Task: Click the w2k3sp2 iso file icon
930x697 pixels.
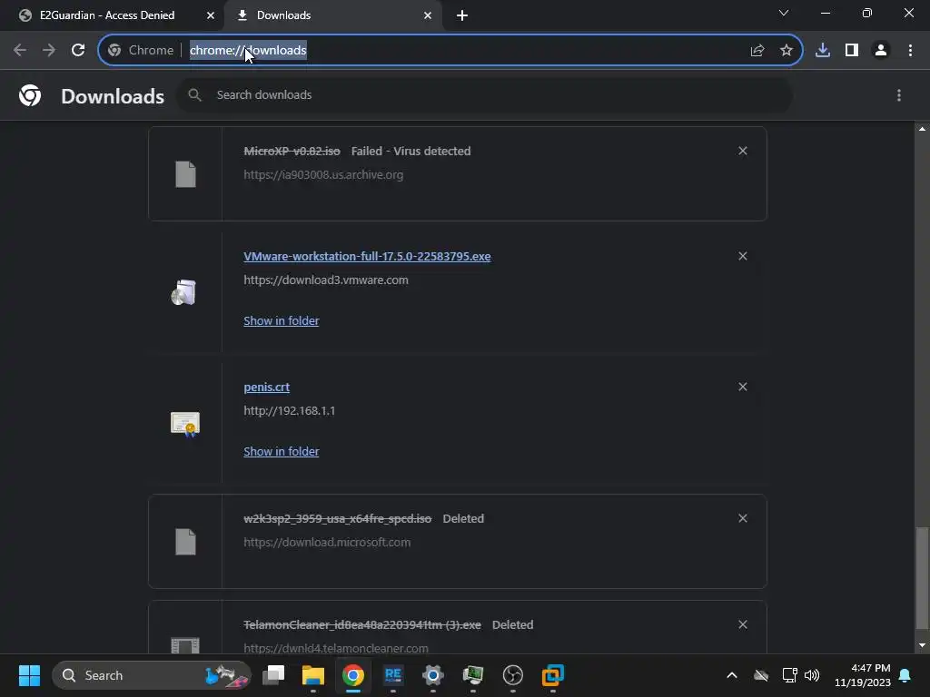Action: coord(185,542)
